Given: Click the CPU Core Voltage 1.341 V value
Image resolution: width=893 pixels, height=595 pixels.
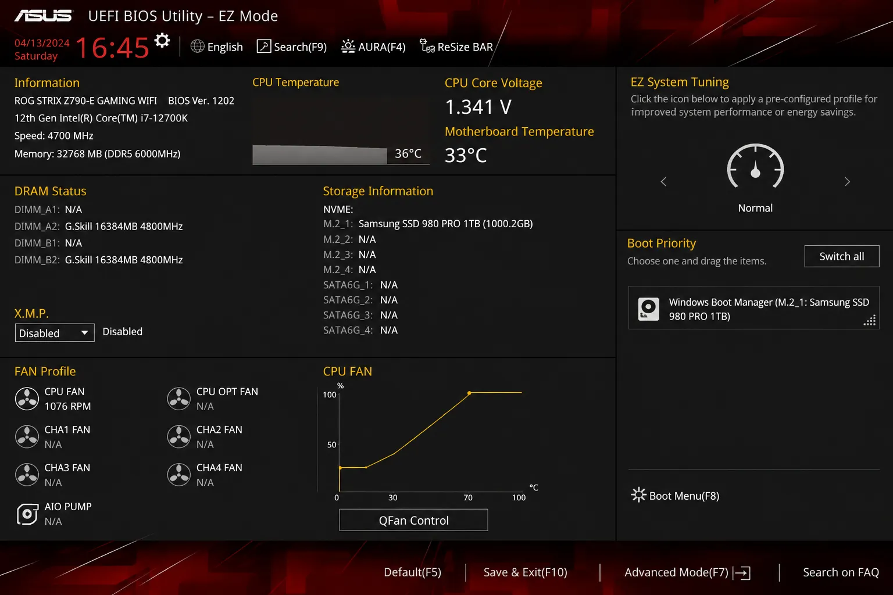Looking at the screenshot, I should (478, 107).
